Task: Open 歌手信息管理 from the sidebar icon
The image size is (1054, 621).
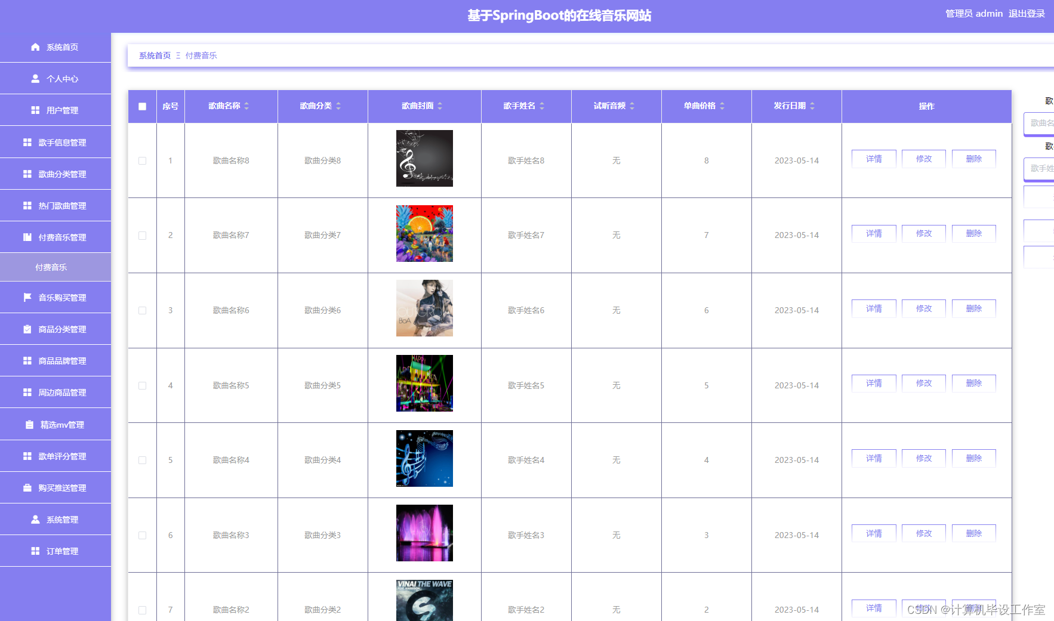Action: (x=27, y=142)
